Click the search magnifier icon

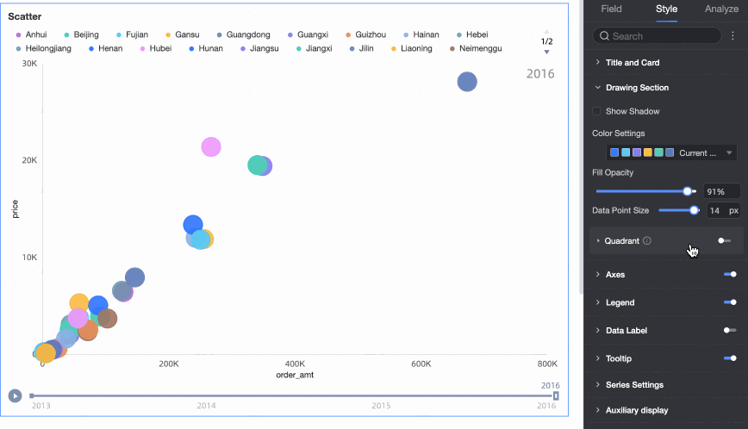(x=604, y=36)
